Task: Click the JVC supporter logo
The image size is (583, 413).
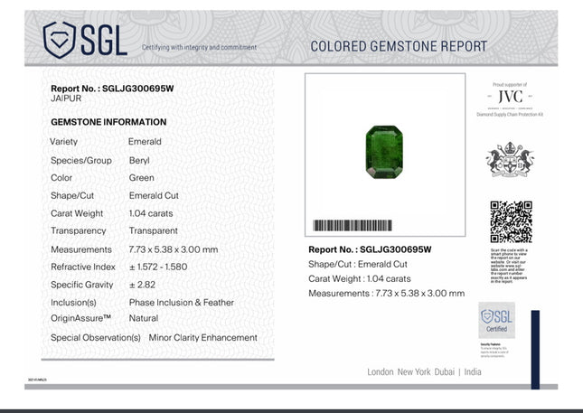Action: pos(510,97)
